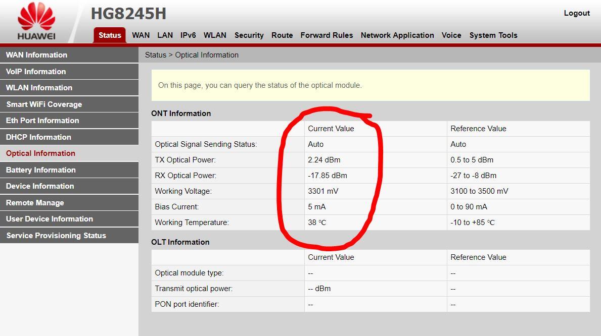Screen dimensions: 601x336
Task: Select the TX value 2.24 dBm
Action: [x=324, y=160]
